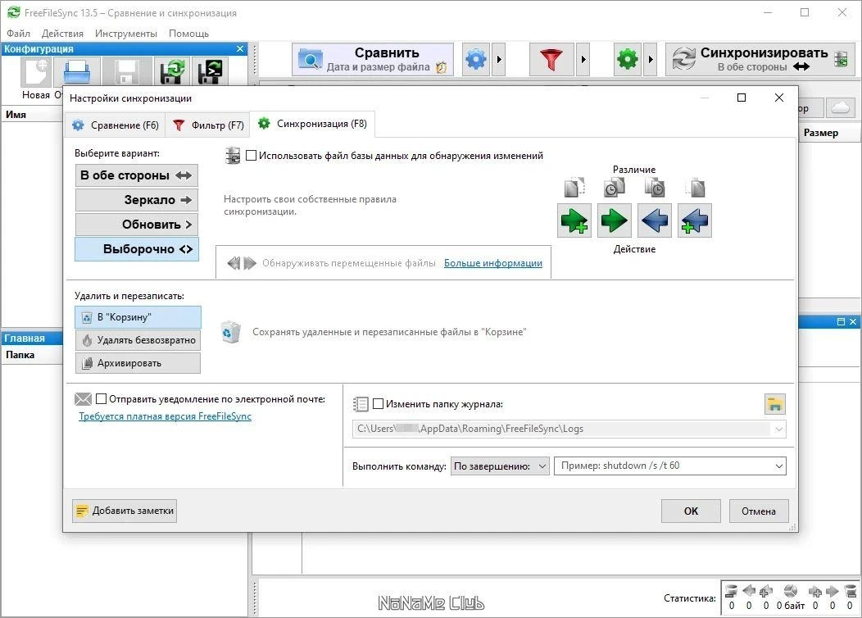Switch to the Comparison (F6) tab
Screen dimensions: 862x618
click(116, 125)
